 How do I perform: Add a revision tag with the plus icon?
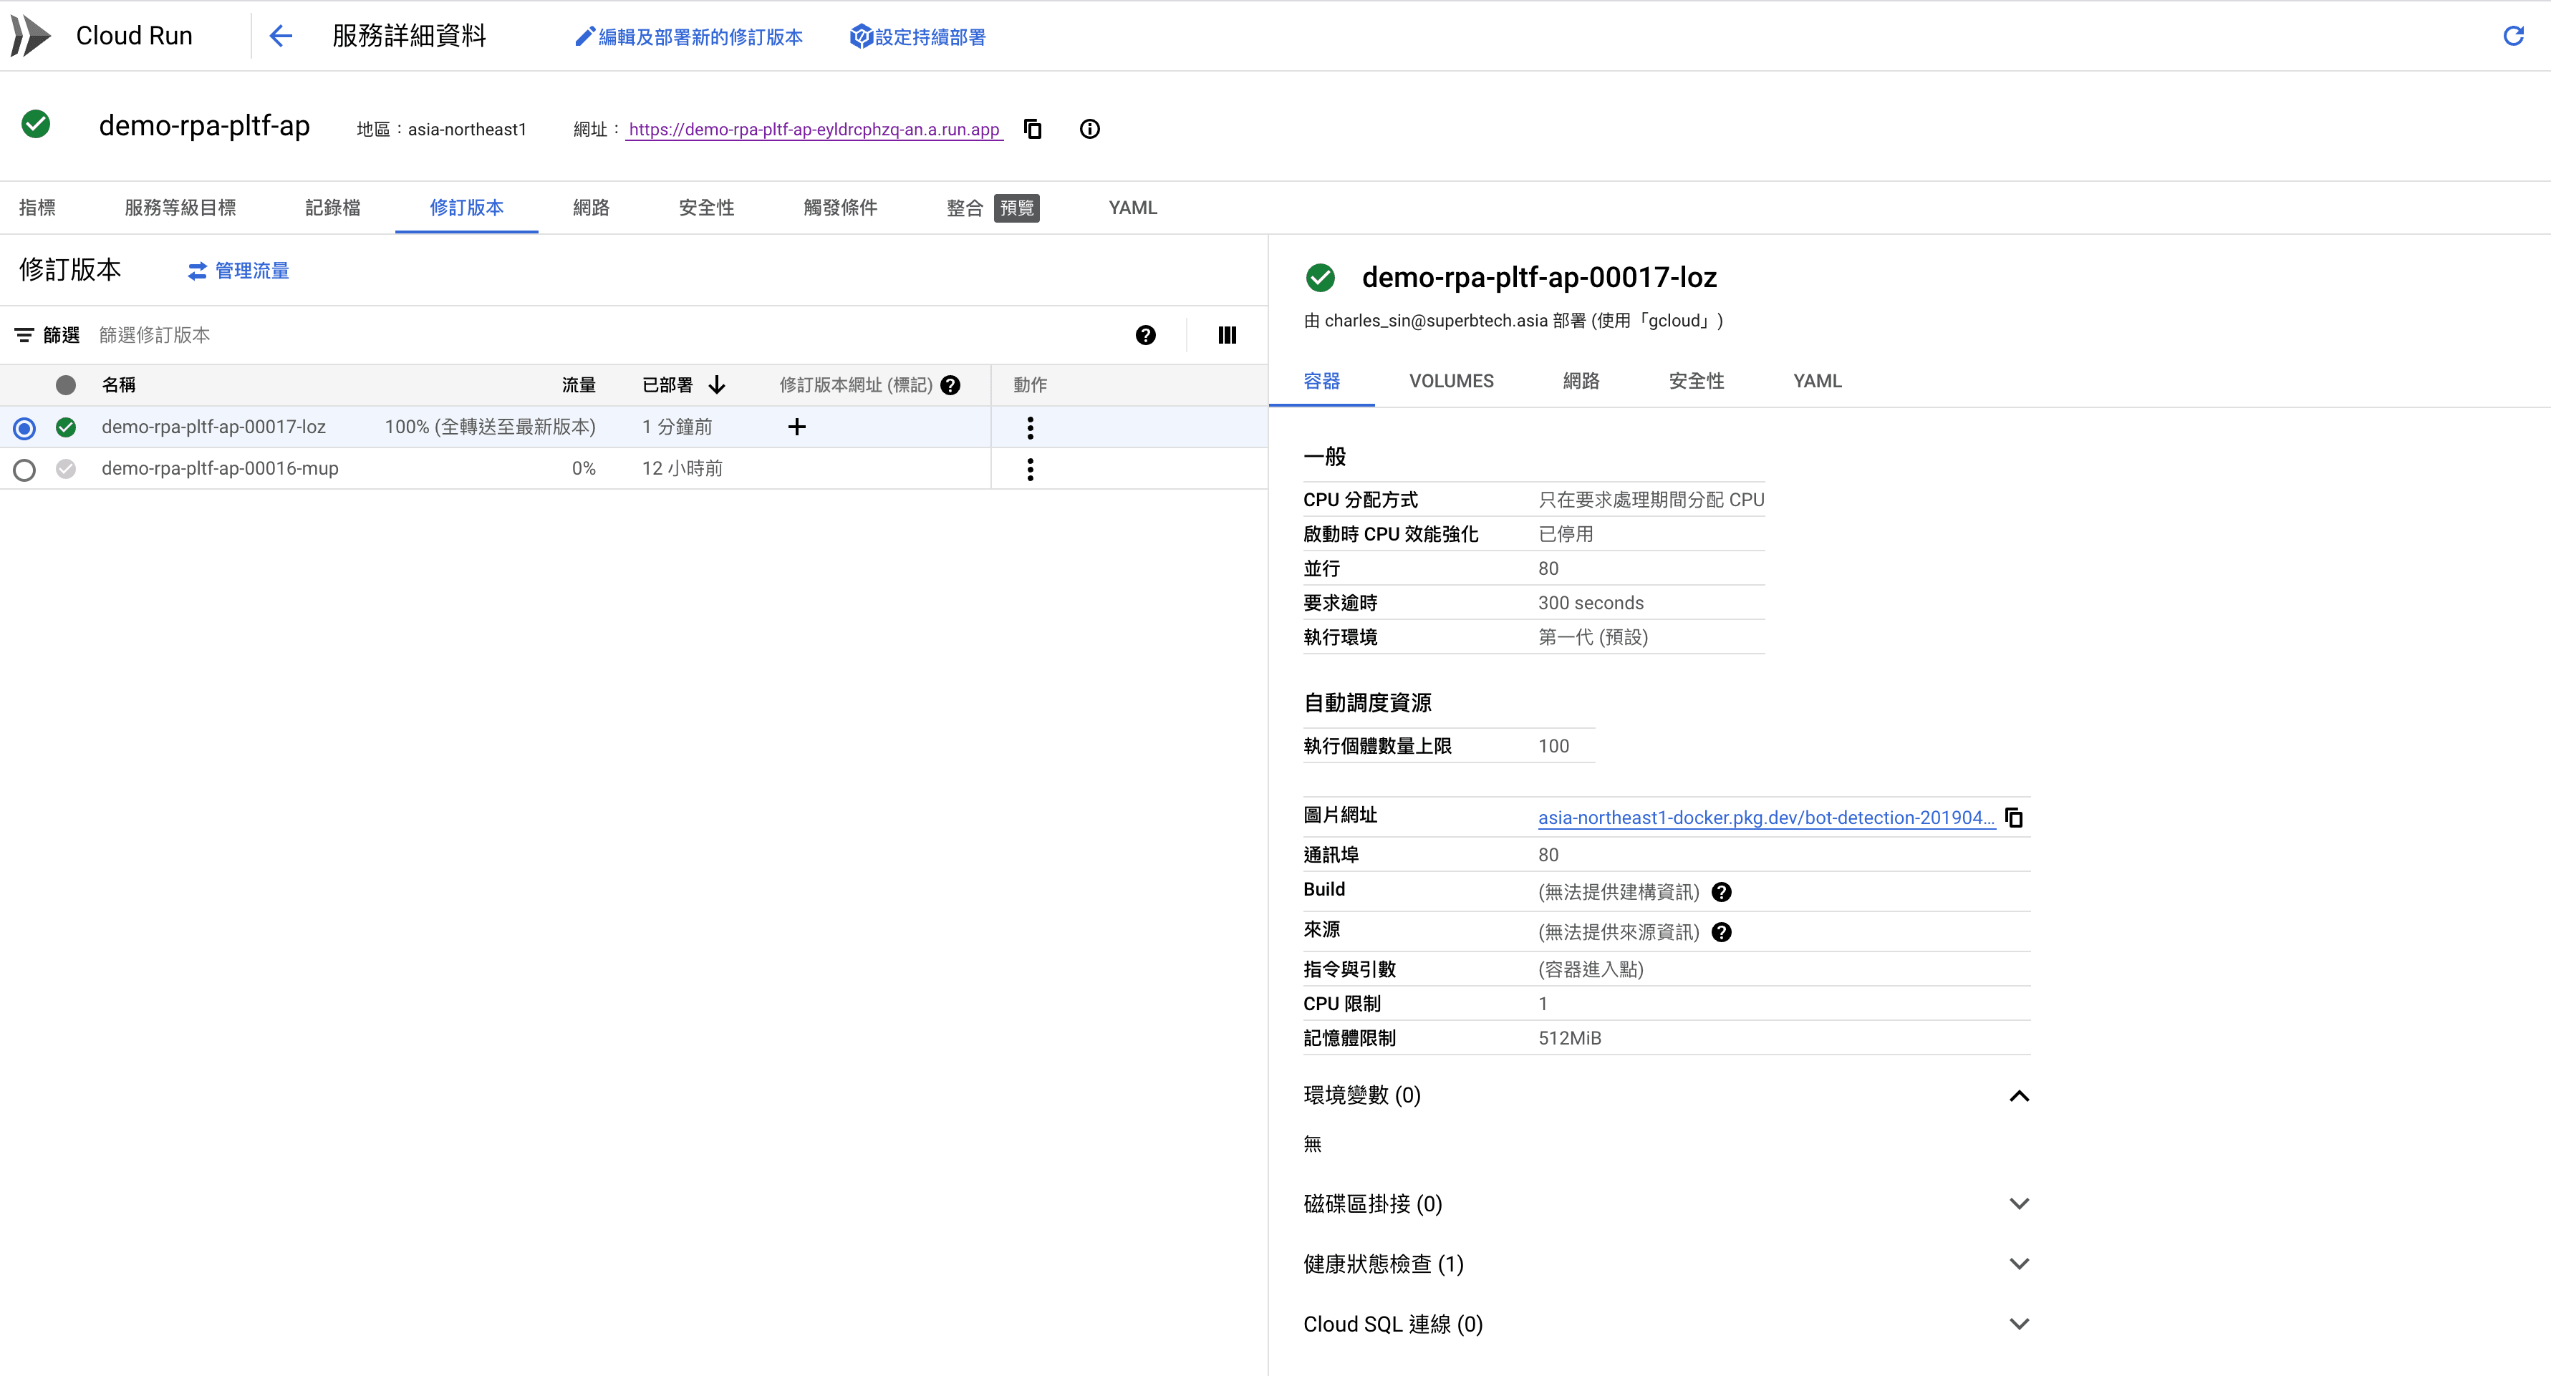[796, 427]
